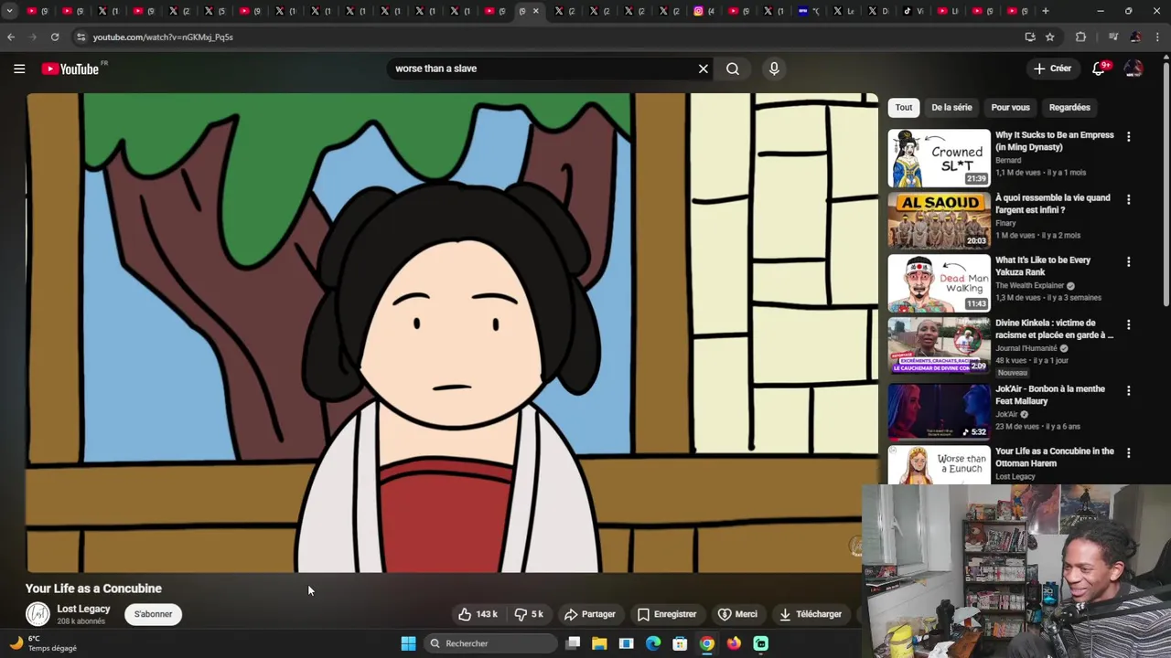
Task: Run search with the magnifier button
Action: pos(733,69)
